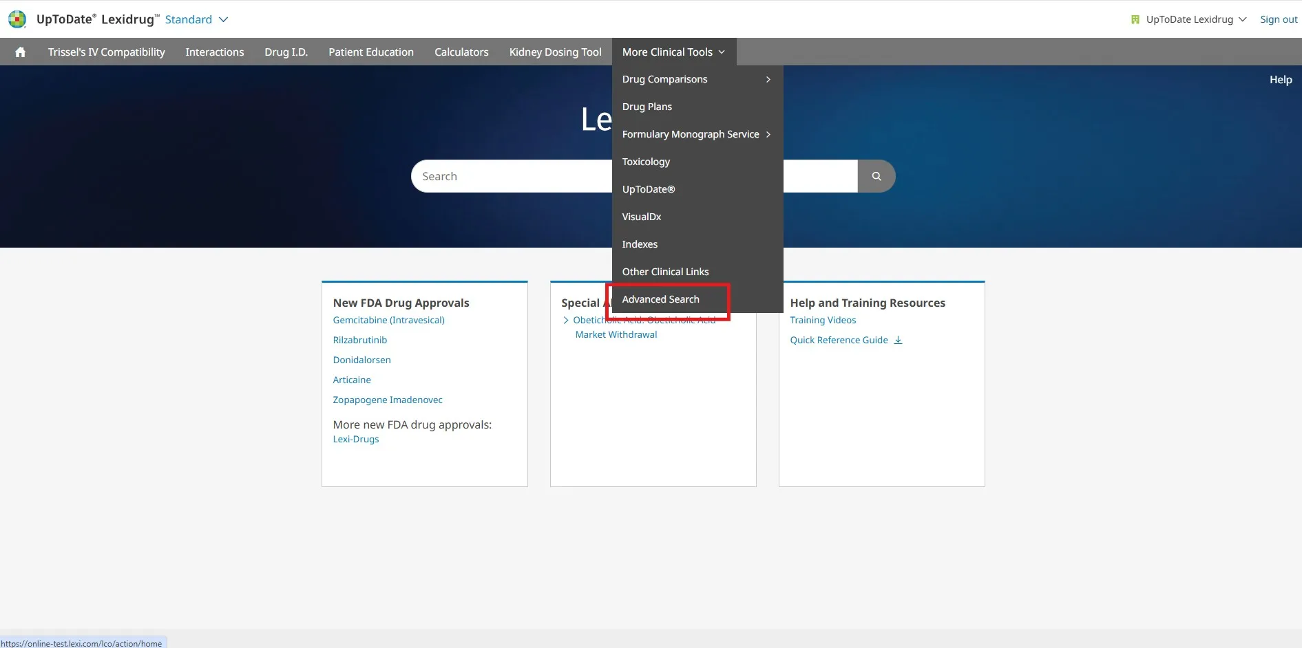This screenshot has height=648, width=1302.
Task: Open the Interactions tool
Action: 215,52
